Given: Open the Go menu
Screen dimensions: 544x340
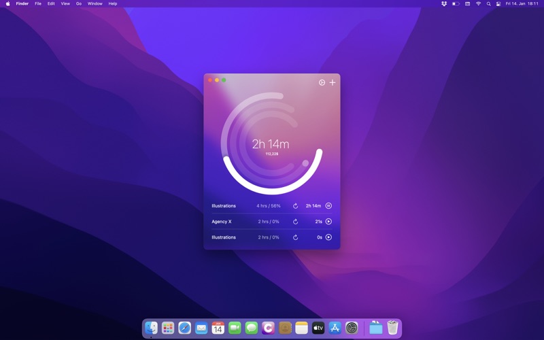Looking at the screenshot, I should coord(79,3).
